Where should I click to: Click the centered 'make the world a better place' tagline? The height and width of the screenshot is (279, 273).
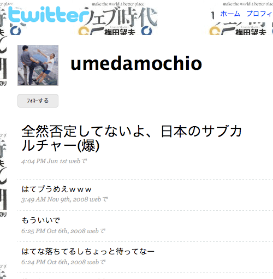[x=118, y=4]
